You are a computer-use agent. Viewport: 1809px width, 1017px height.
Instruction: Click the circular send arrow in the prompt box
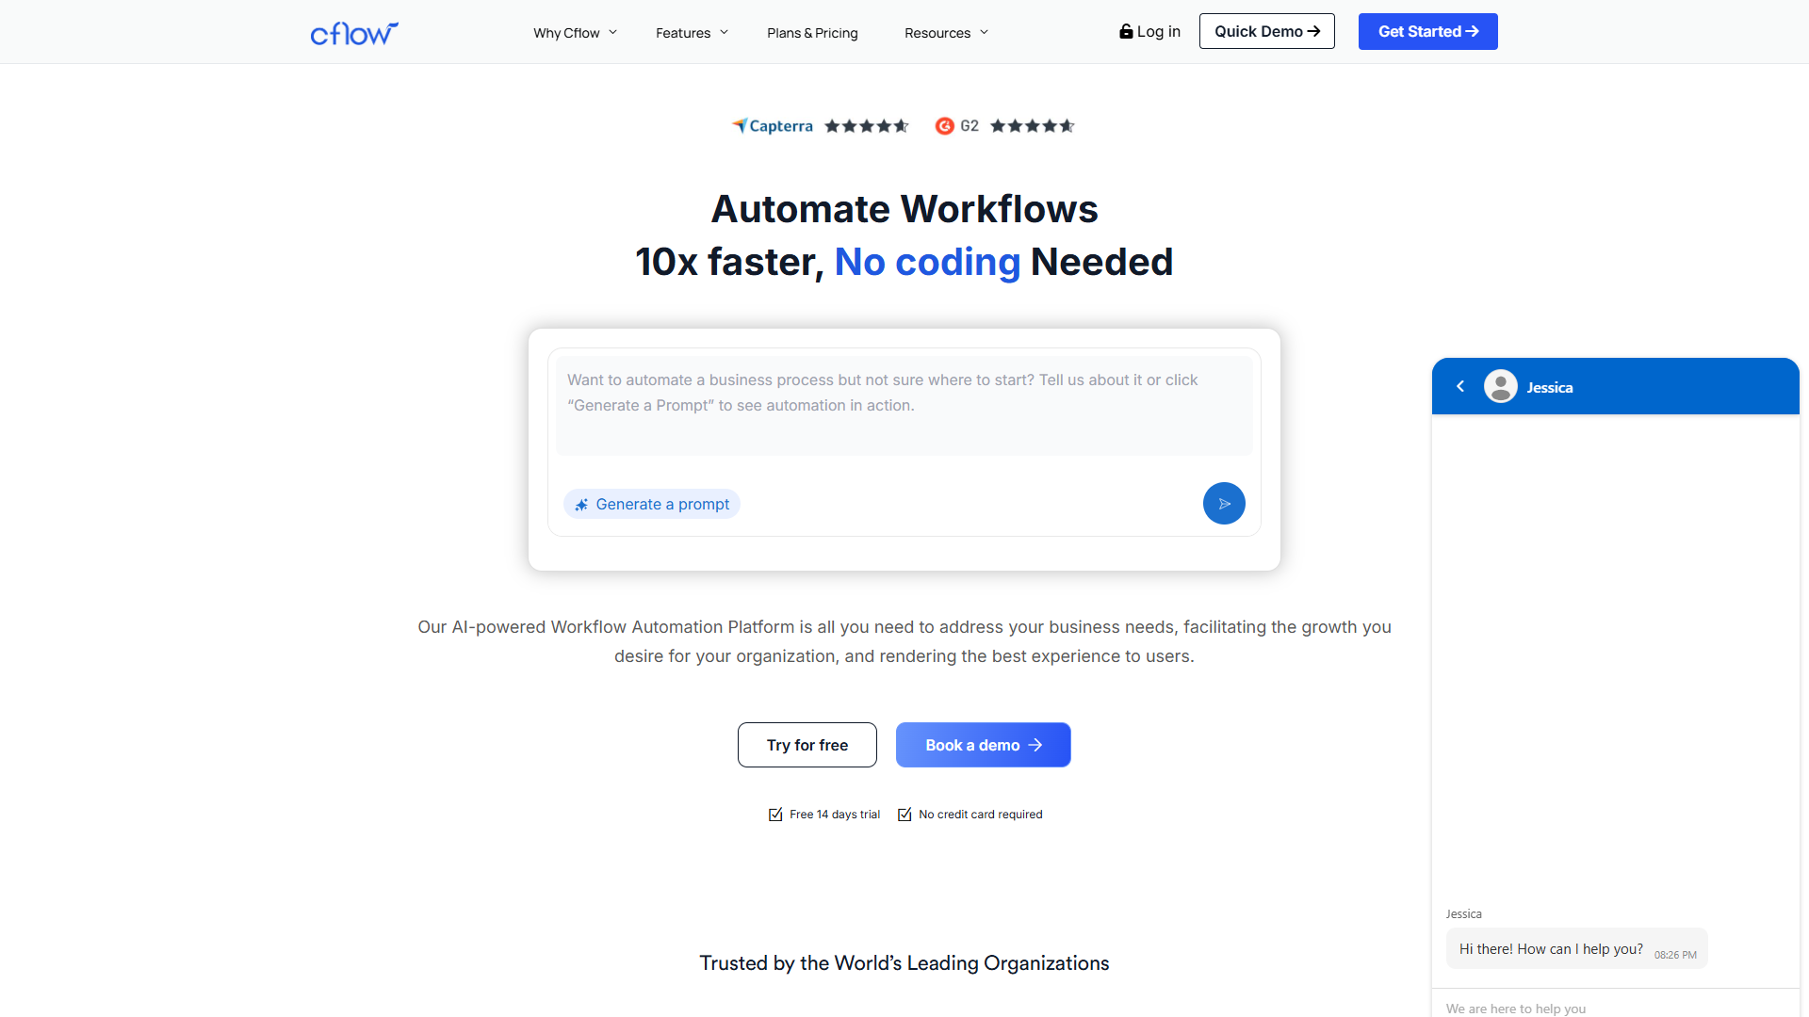[x=1223, y=503]
